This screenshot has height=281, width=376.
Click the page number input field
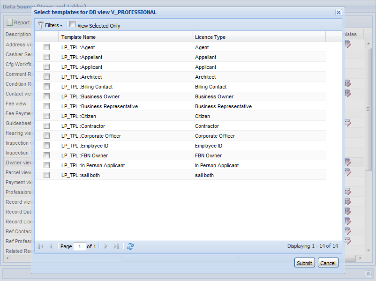[x=80, y=246]
